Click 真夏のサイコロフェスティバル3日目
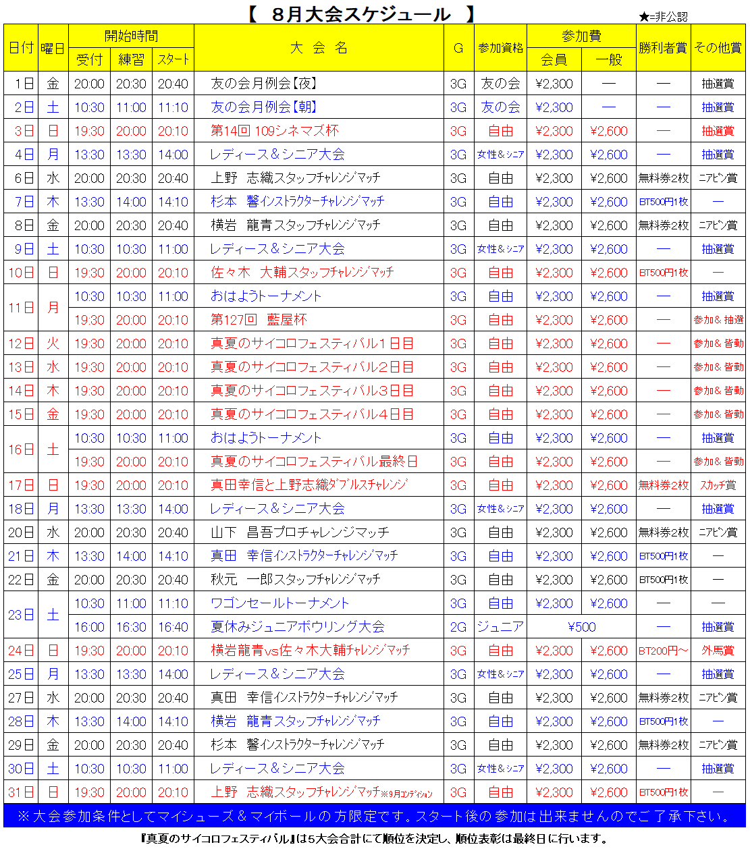 pyautogui.click(x=312, y=391)
